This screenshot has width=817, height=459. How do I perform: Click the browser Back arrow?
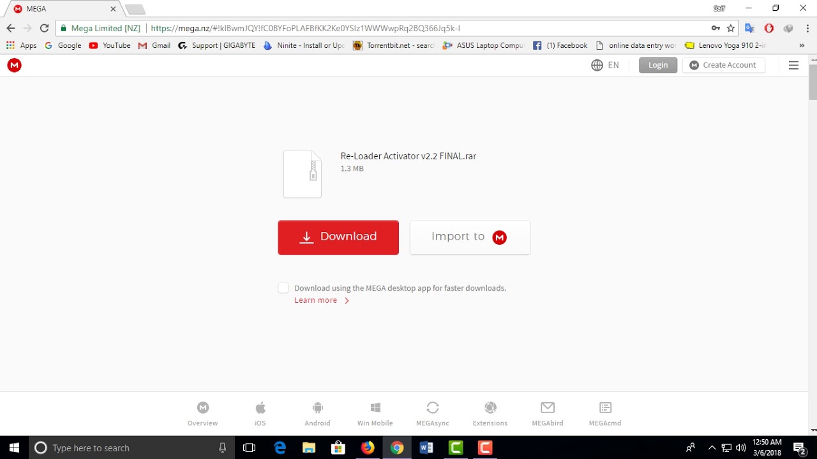(10, 28)
